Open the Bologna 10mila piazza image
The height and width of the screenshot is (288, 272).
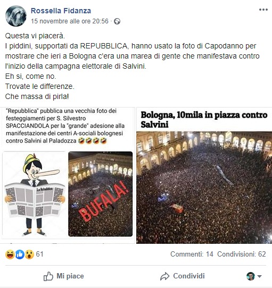click(204, 175)
